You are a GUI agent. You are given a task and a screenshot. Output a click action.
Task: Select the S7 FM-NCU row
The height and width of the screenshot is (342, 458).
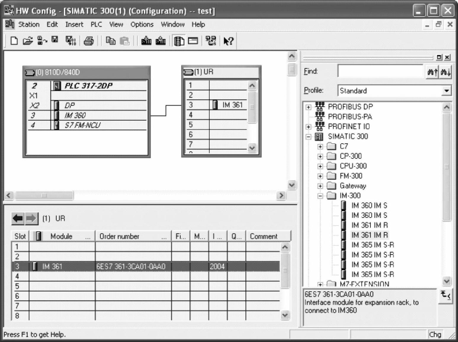coord(87,125)
